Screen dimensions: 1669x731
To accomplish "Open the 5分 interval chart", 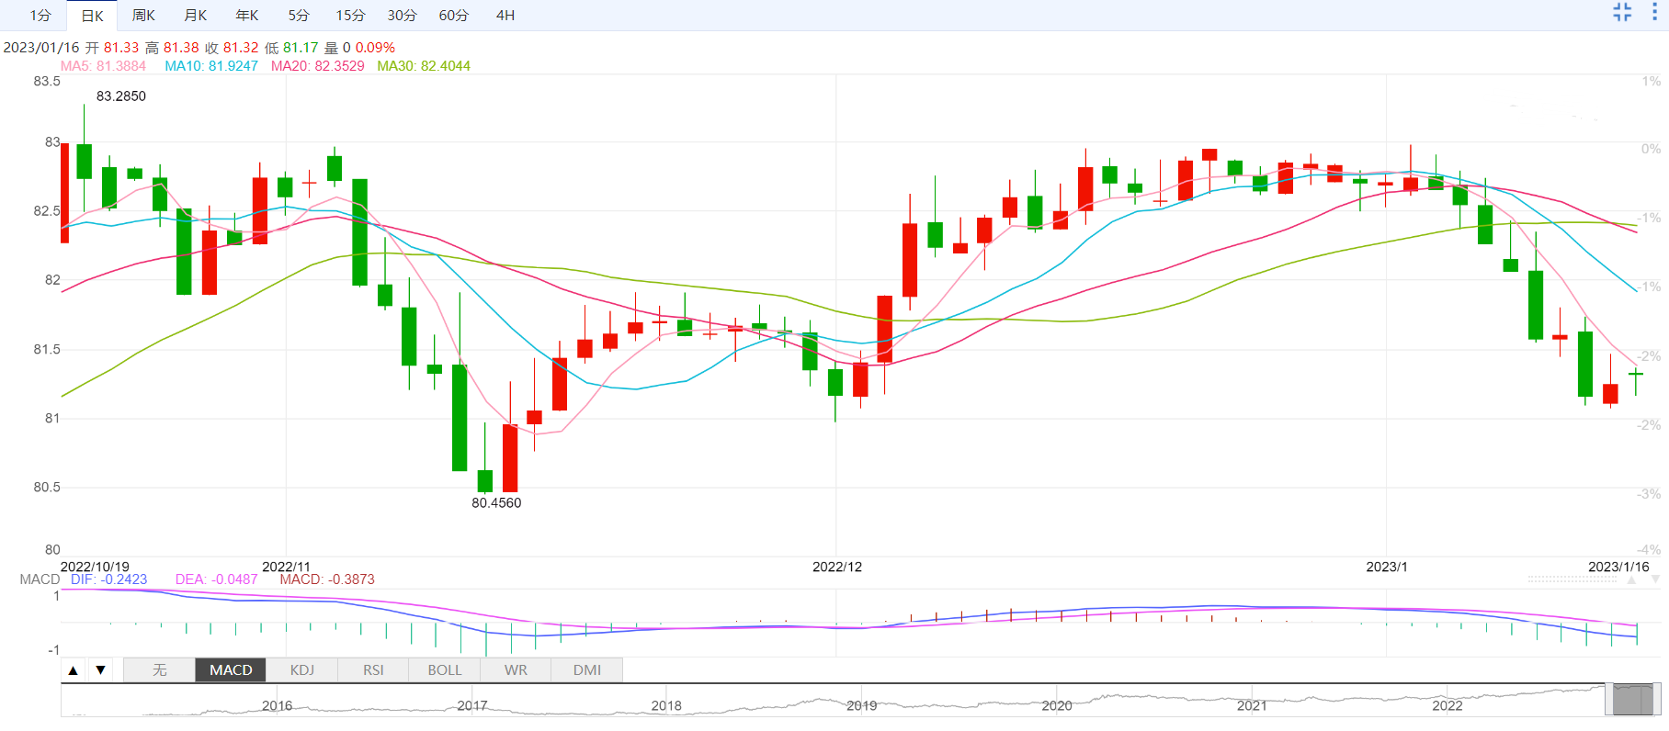I will coord(299,16).
